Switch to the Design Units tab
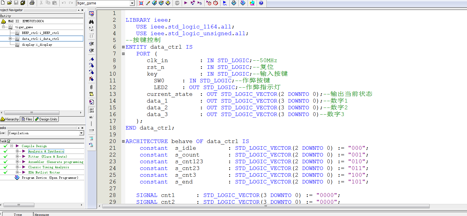The height and width of the screenshot is (216, 467). click(46, 119)
